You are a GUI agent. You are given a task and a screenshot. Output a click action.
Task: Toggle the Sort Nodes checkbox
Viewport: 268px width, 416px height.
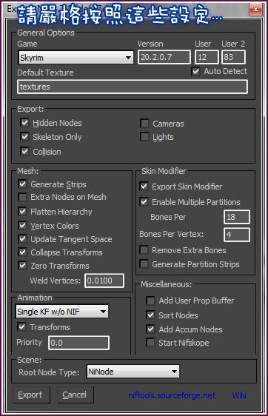pyautogui.click(x=150, y=315)
